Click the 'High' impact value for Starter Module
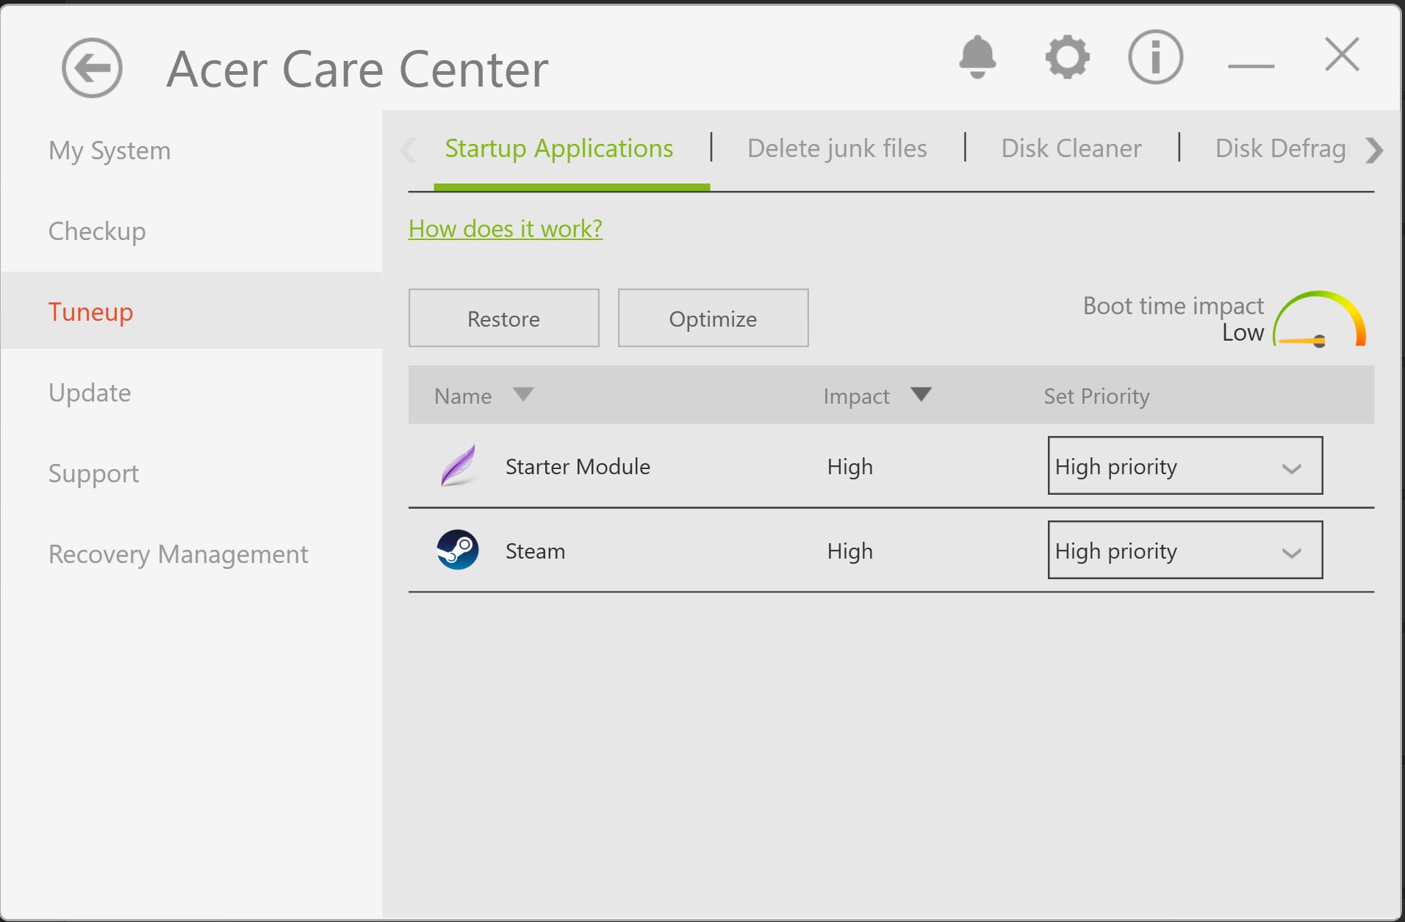This screenshot has height=922, width=1405. tap(850, 467)
